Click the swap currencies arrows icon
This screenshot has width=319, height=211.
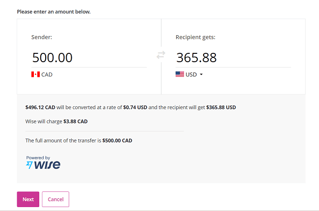coord(161,55)
